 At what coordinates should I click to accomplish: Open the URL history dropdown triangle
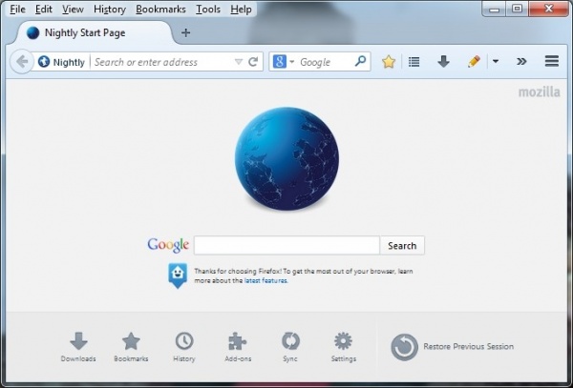[238, 62]
